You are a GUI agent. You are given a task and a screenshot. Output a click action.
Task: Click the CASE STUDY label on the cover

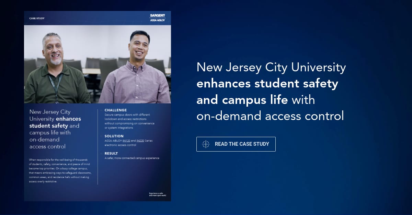tap(37, 18)
